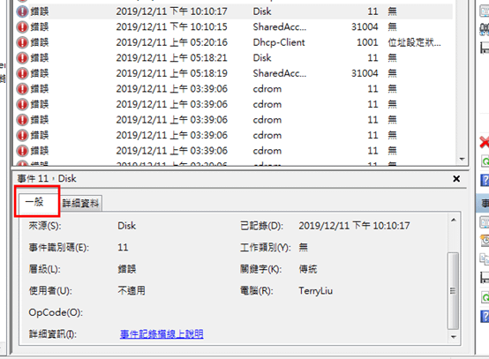Click the error icon of SharedAcc event at 下午 10:10:15
The height and width of the screenshot is (359, 489).
click(x=22, y=26)
